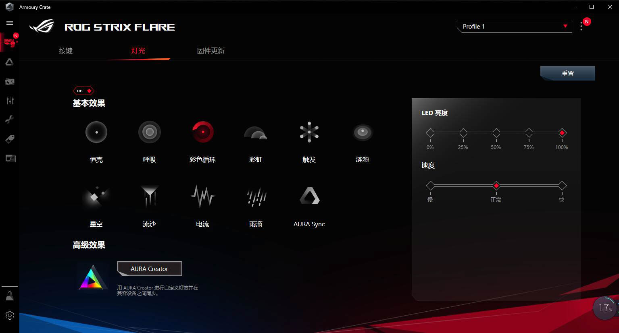Screen dimensions: 619x333
Task: Open the Profile 1 dropdown
Action: (515, 26)
